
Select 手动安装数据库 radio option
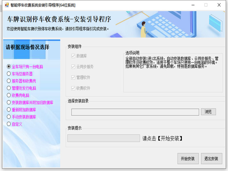[9, 117]
